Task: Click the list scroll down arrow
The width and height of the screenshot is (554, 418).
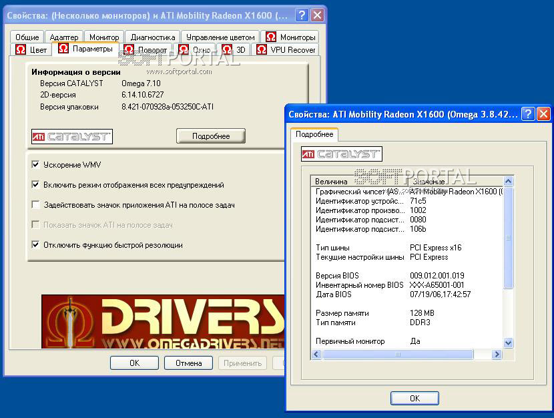Action: click(x=508, y=343)
